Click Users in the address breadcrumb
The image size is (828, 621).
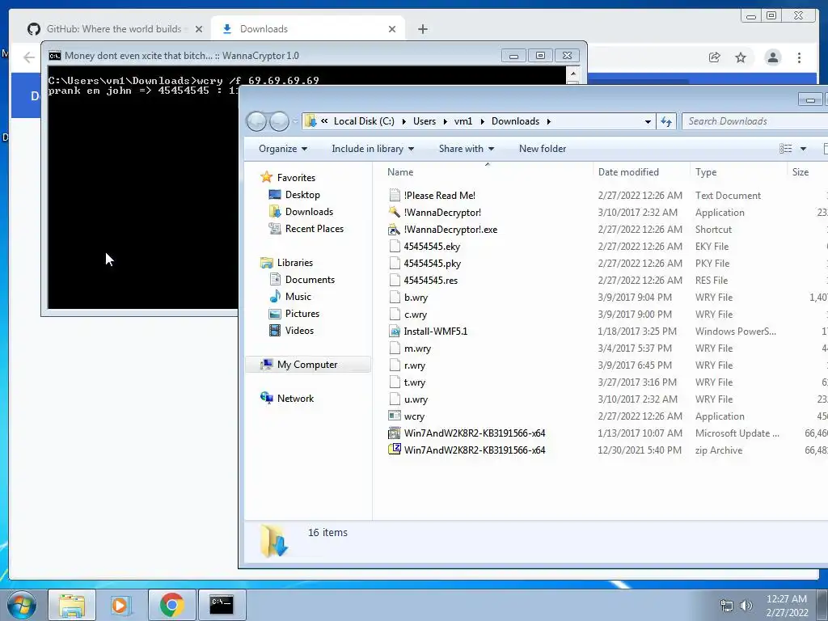click(x=425, y=121)
